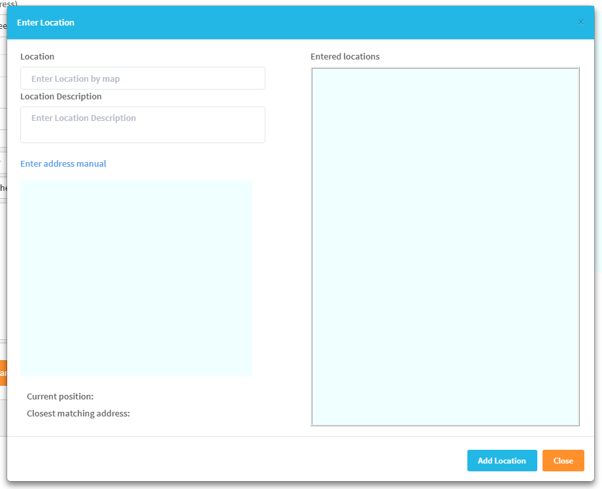Dismiss the dialog using the X icon
This screenshot has height=489, width=602.
pos(580,22)
